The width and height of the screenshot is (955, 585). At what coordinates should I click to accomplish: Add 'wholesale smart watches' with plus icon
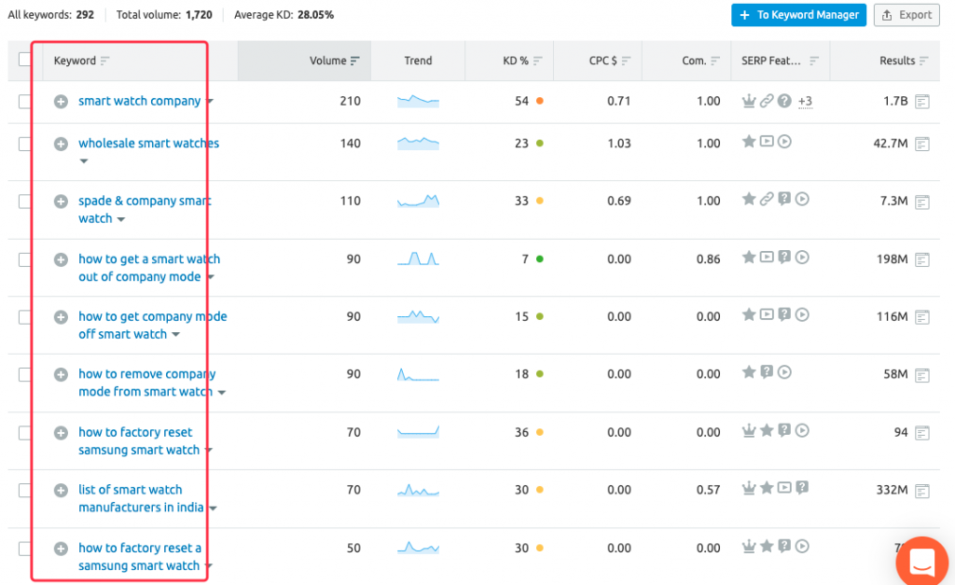[61, 144]
